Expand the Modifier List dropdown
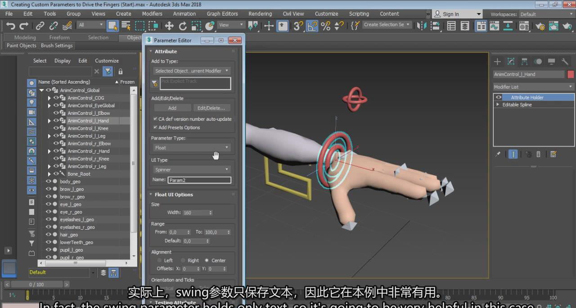The image size is (576, 308). (x=533, y=87)
